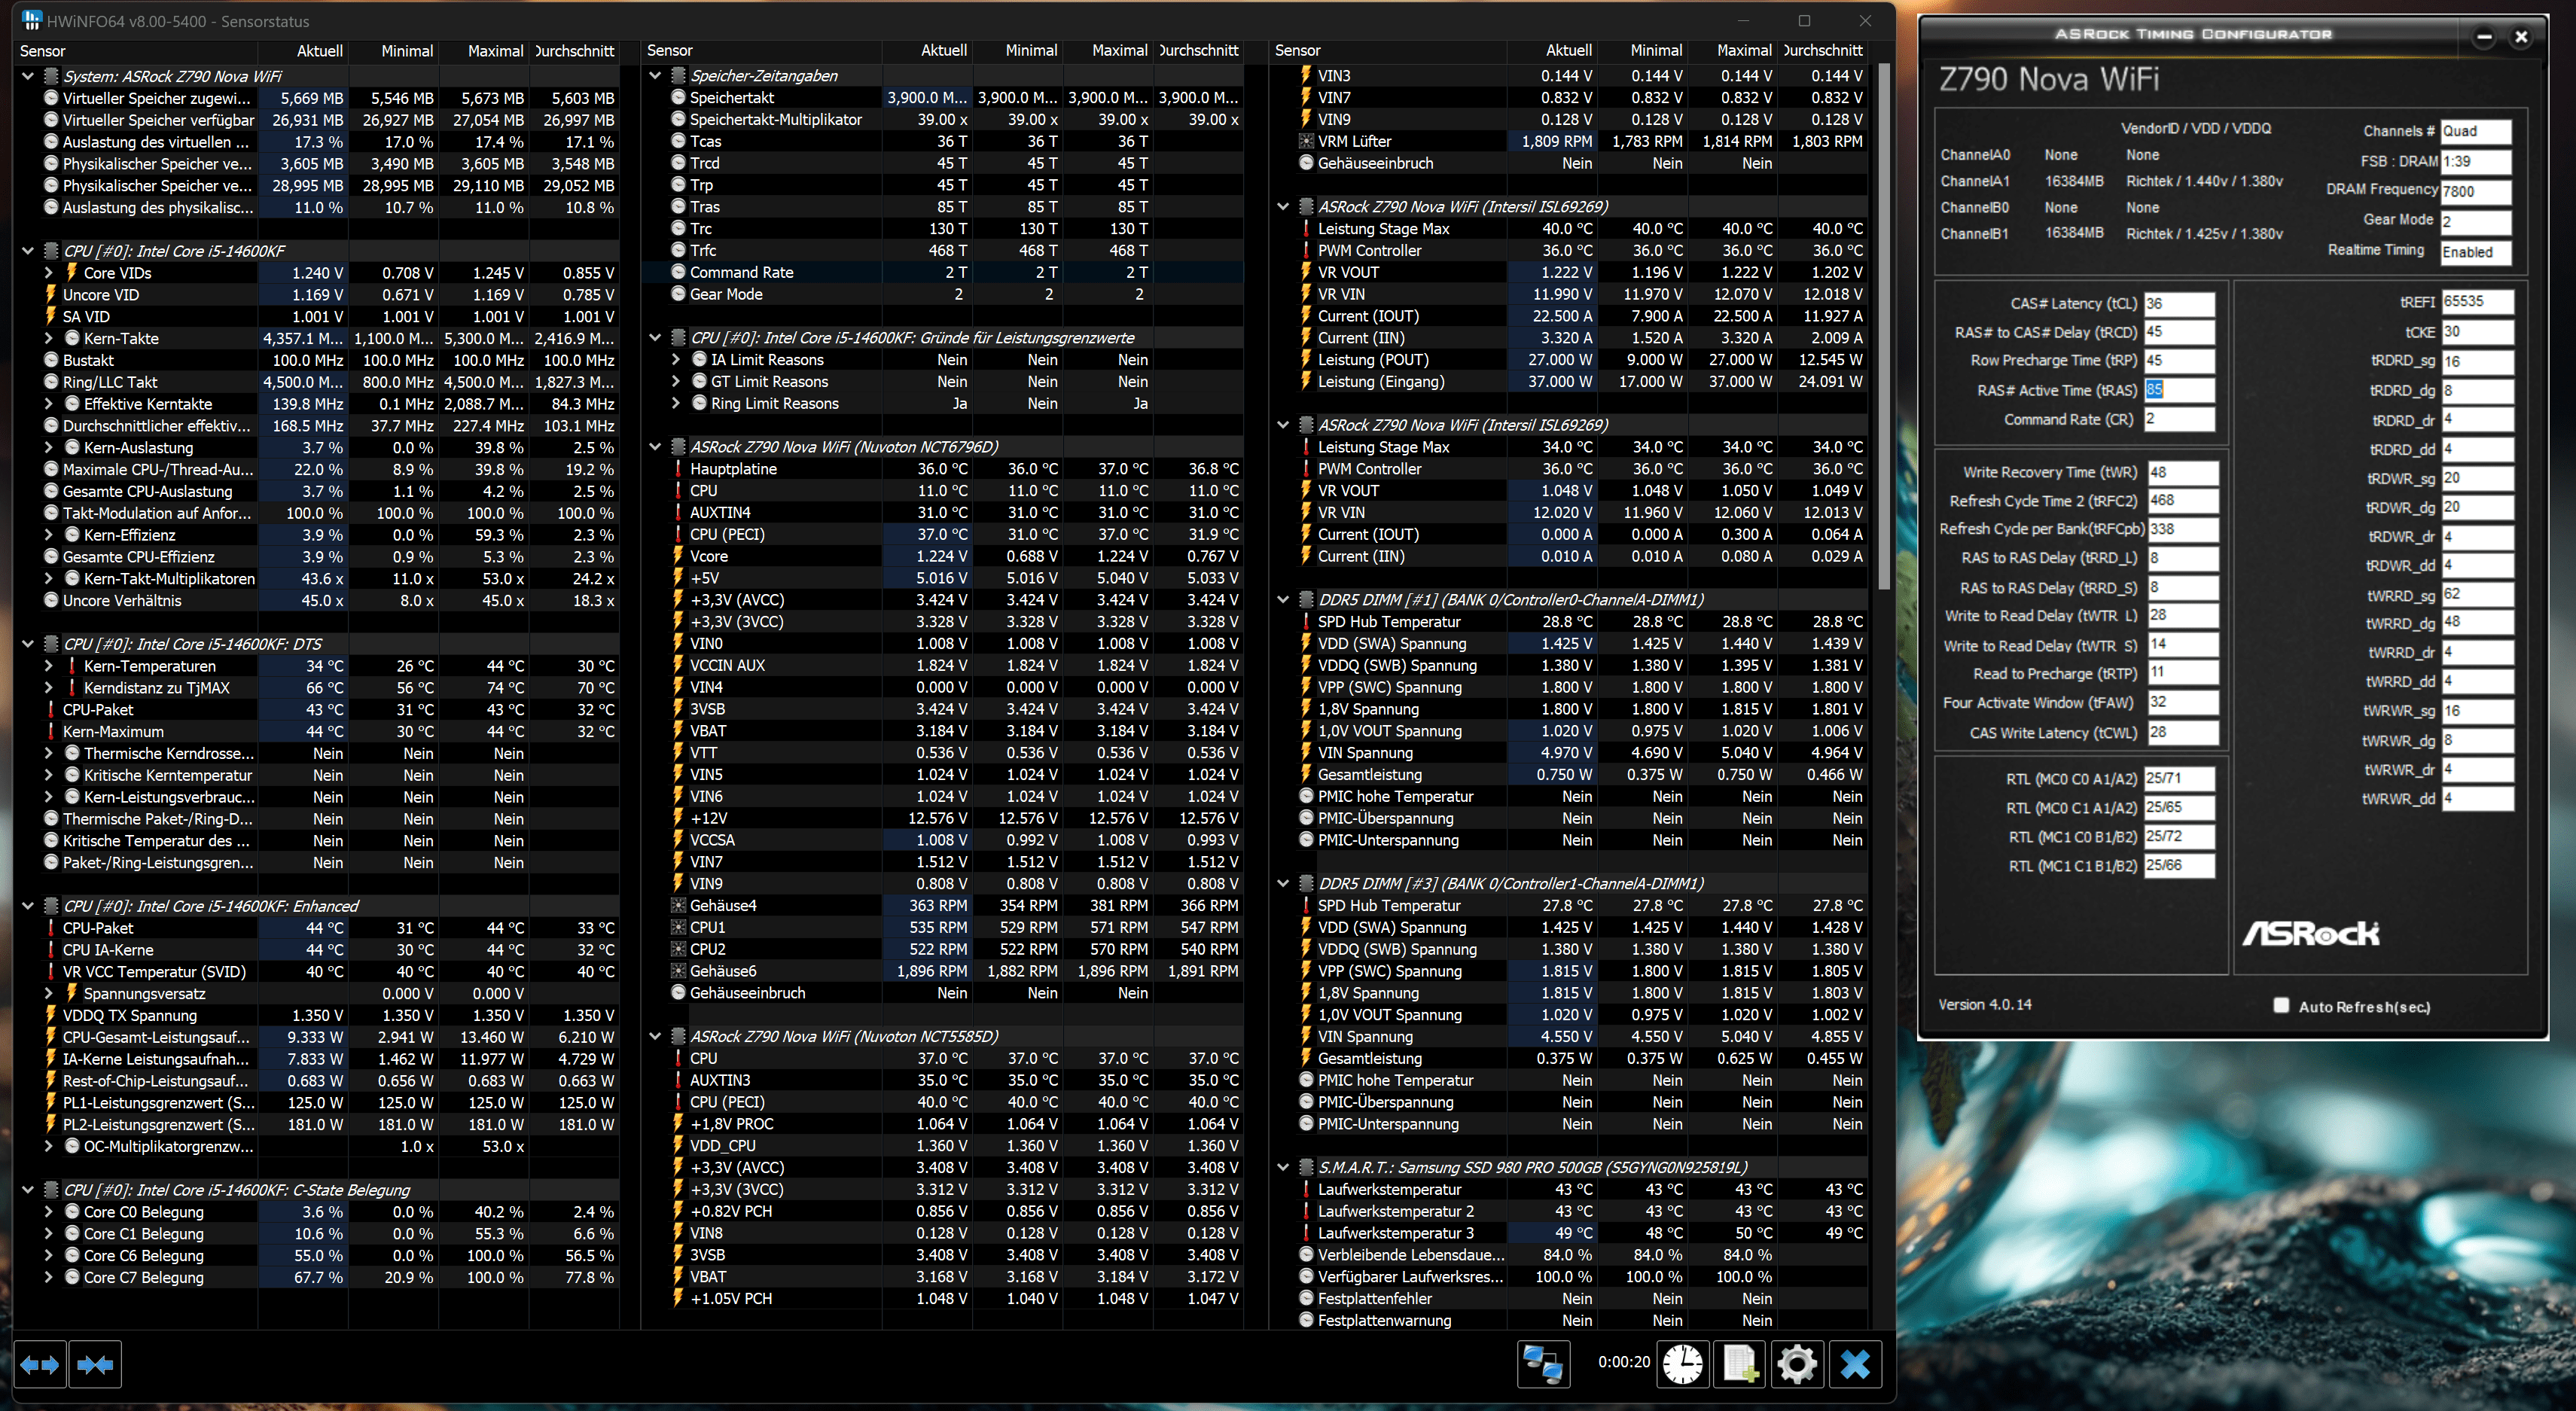
Task: Reset the elapsed timer clock icon
Action: (1683, 1364)
